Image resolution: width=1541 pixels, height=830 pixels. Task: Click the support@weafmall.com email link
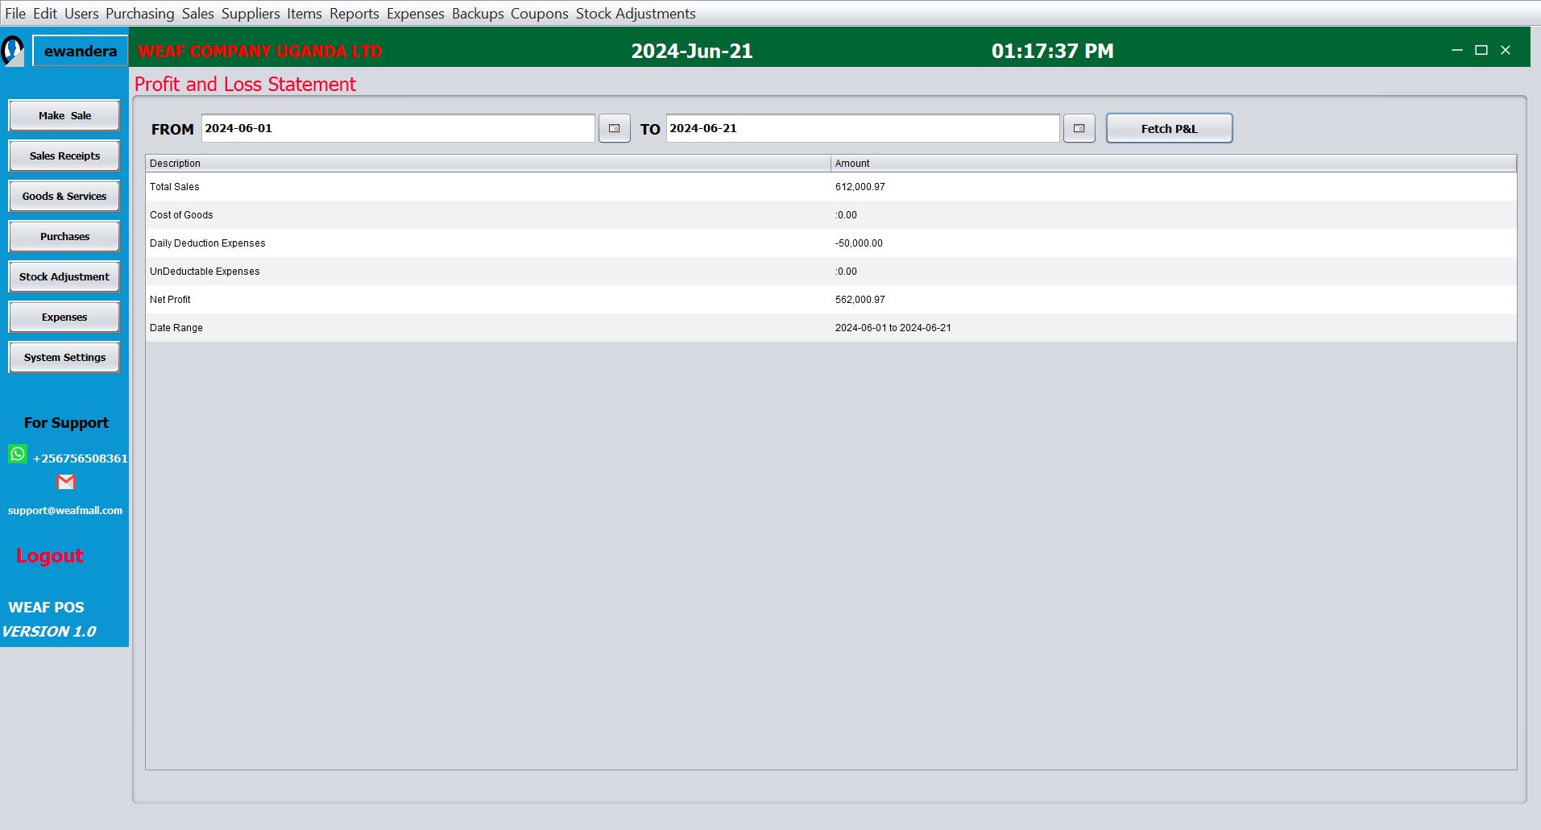click(x=65, y=510)
